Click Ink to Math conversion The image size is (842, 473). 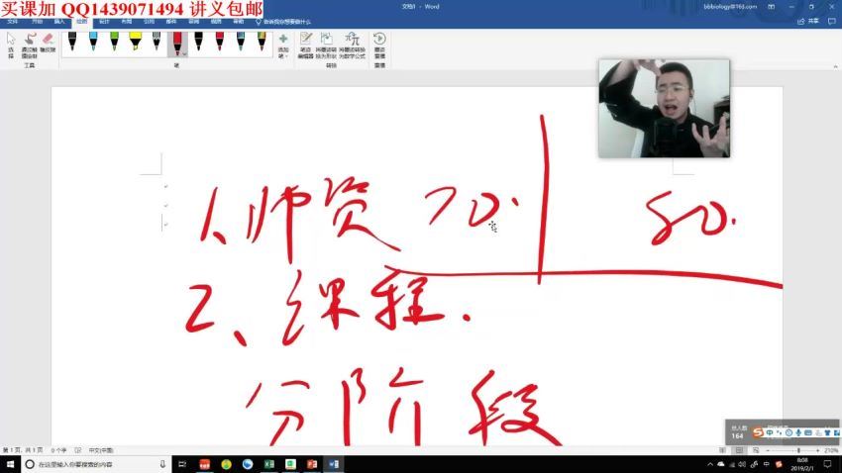click(352, 44)
